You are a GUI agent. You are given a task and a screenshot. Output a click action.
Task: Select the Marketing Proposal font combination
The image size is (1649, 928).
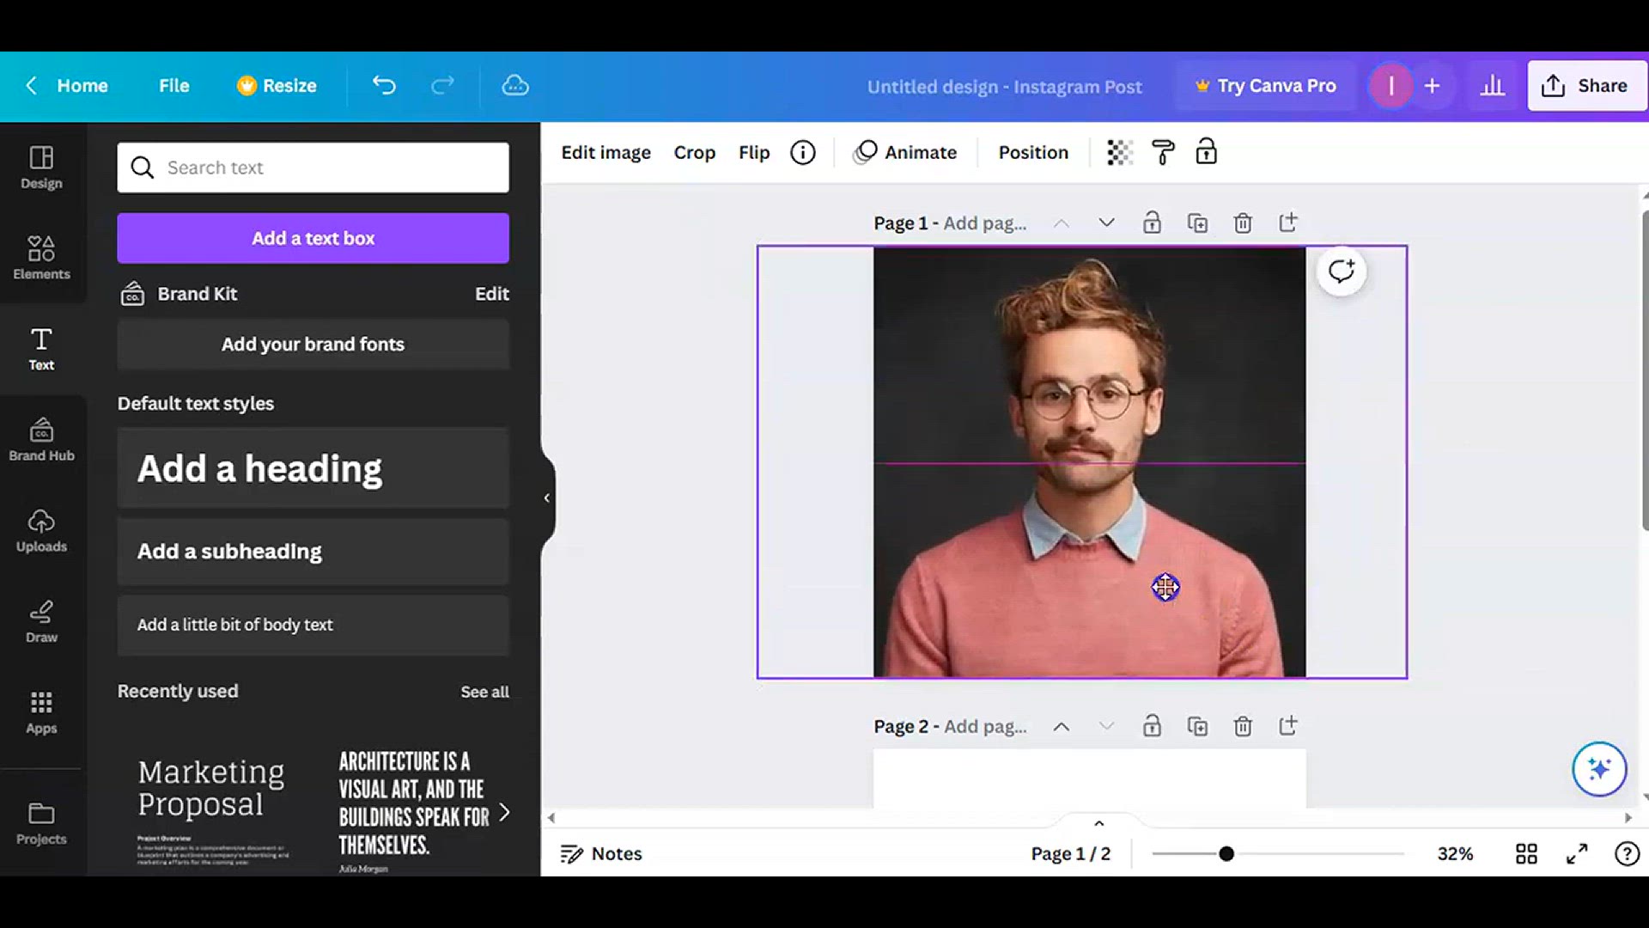(213, 811)
